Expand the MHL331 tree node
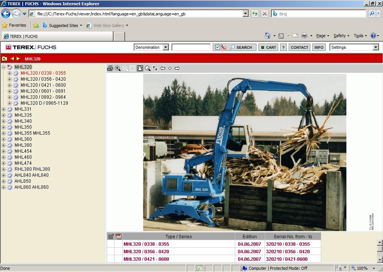The image size is (383, 272). pyautogui.click(x=3, y=109)
